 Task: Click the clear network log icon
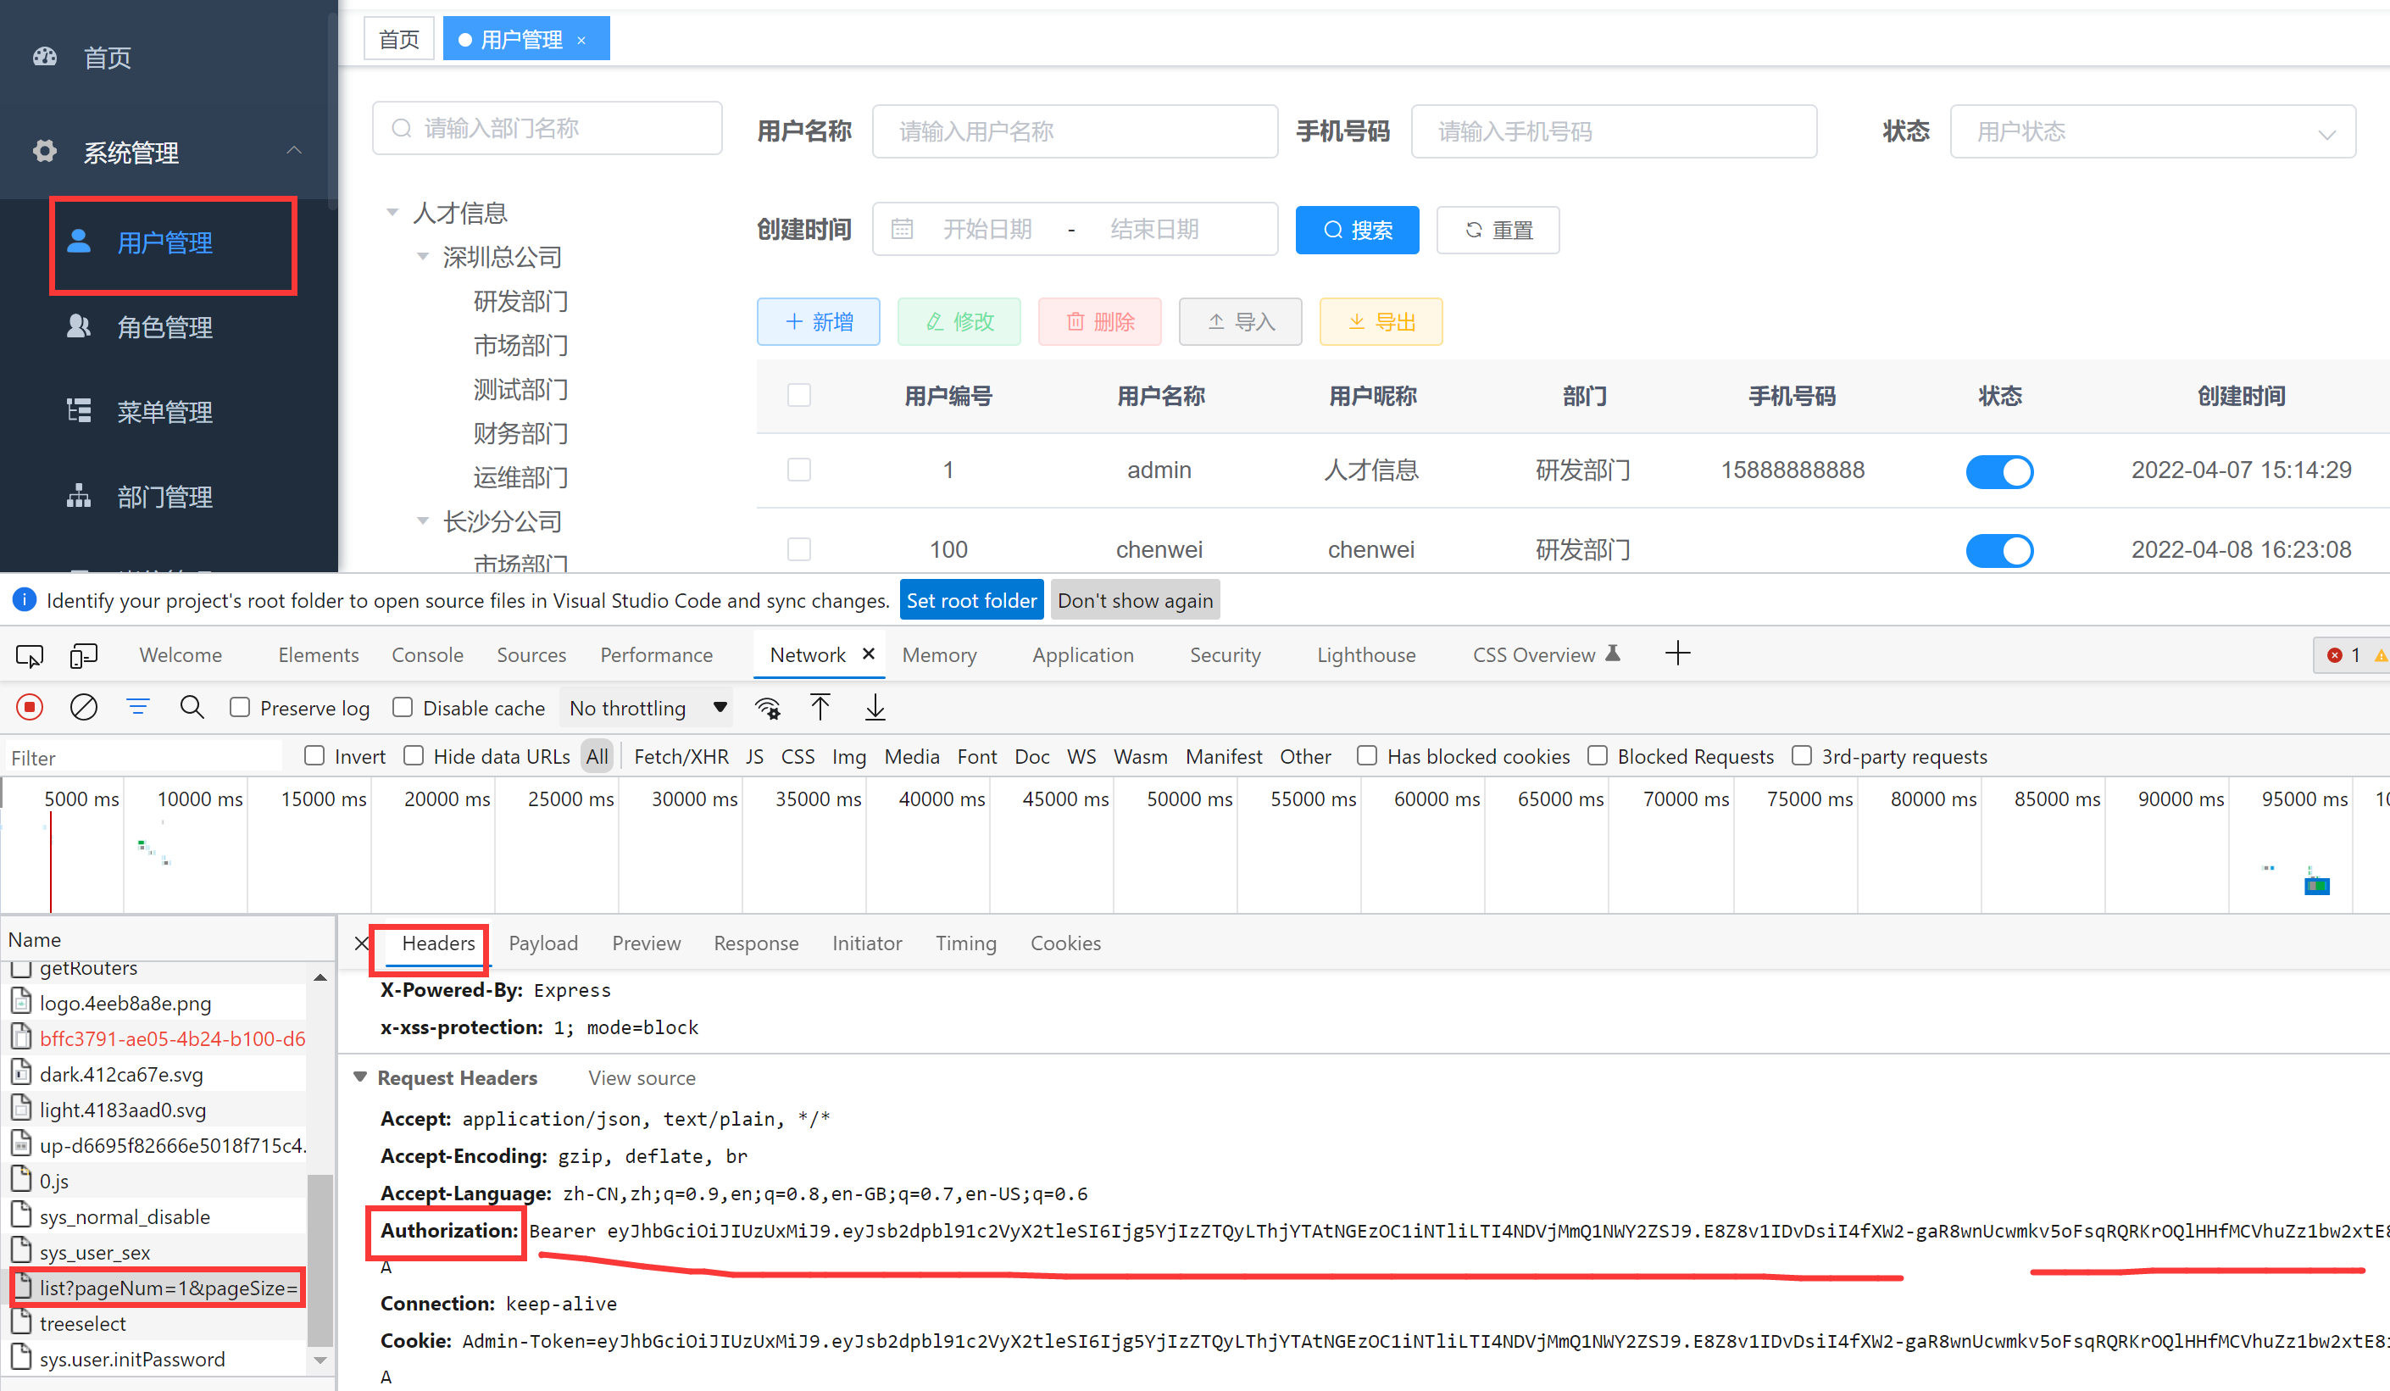coord(83,708)
